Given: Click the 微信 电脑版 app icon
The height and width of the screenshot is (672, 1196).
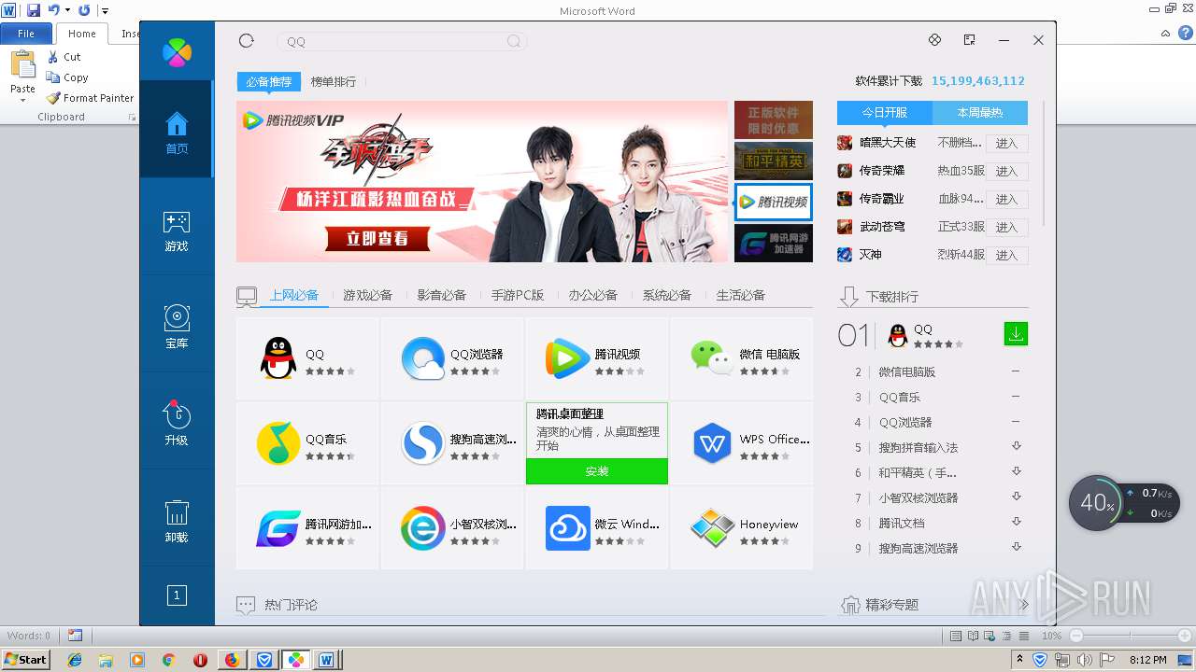Looking at the screenshot, I should pos(712,359).
